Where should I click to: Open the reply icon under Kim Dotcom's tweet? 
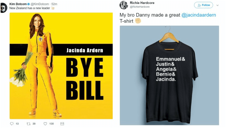12,124
